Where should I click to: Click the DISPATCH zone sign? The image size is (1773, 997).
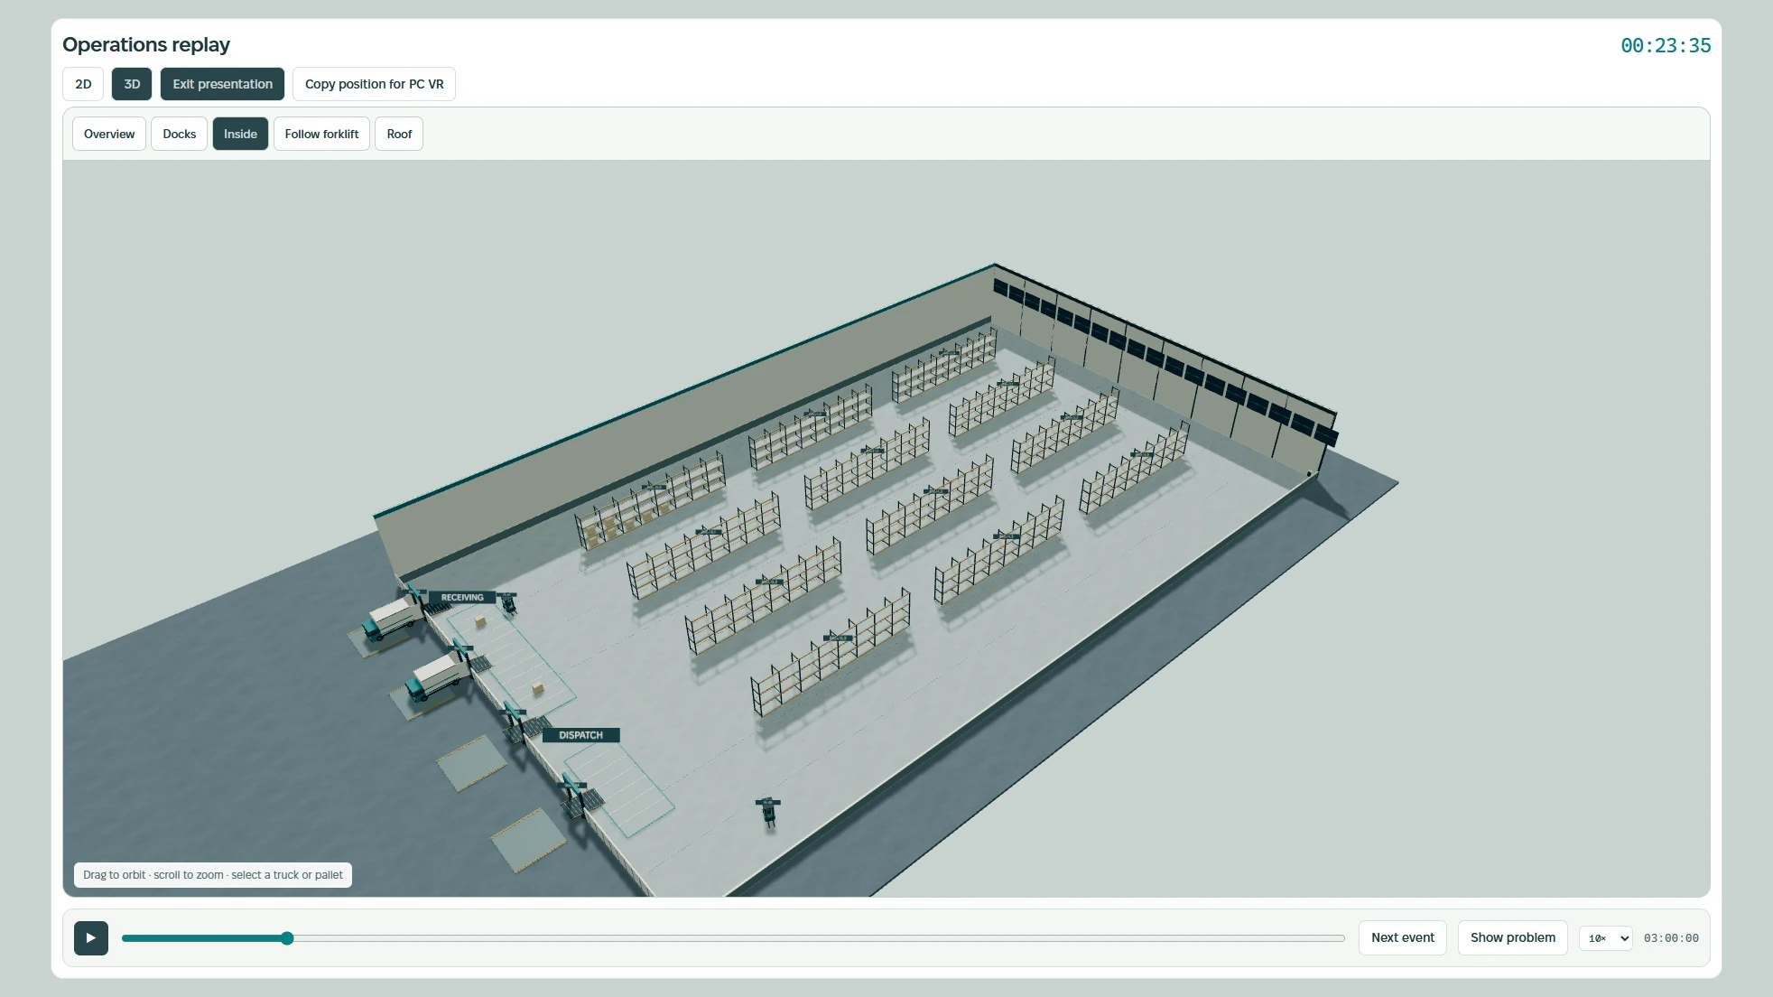point(580,735)
